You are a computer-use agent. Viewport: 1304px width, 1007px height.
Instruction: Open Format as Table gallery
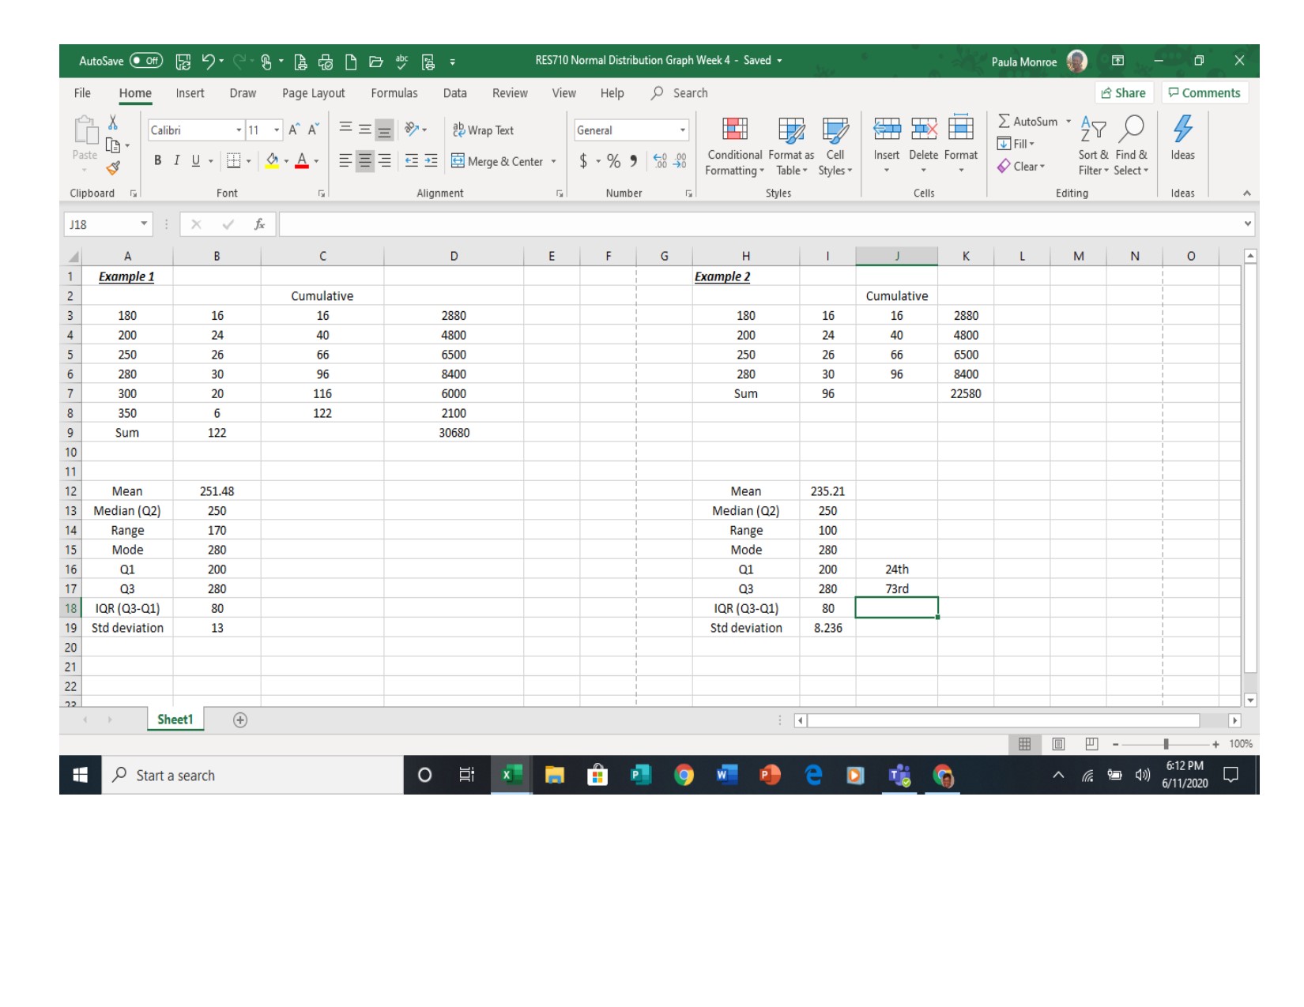791,147
